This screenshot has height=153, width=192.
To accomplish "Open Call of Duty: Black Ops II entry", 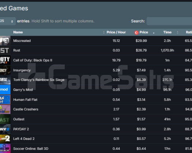I will click(33, 60).
